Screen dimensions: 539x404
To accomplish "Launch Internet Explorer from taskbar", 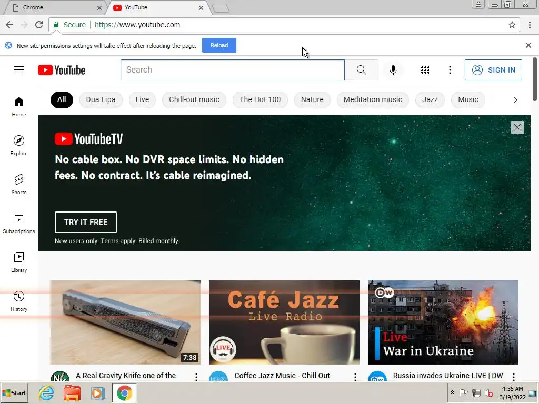I will 46,393.
